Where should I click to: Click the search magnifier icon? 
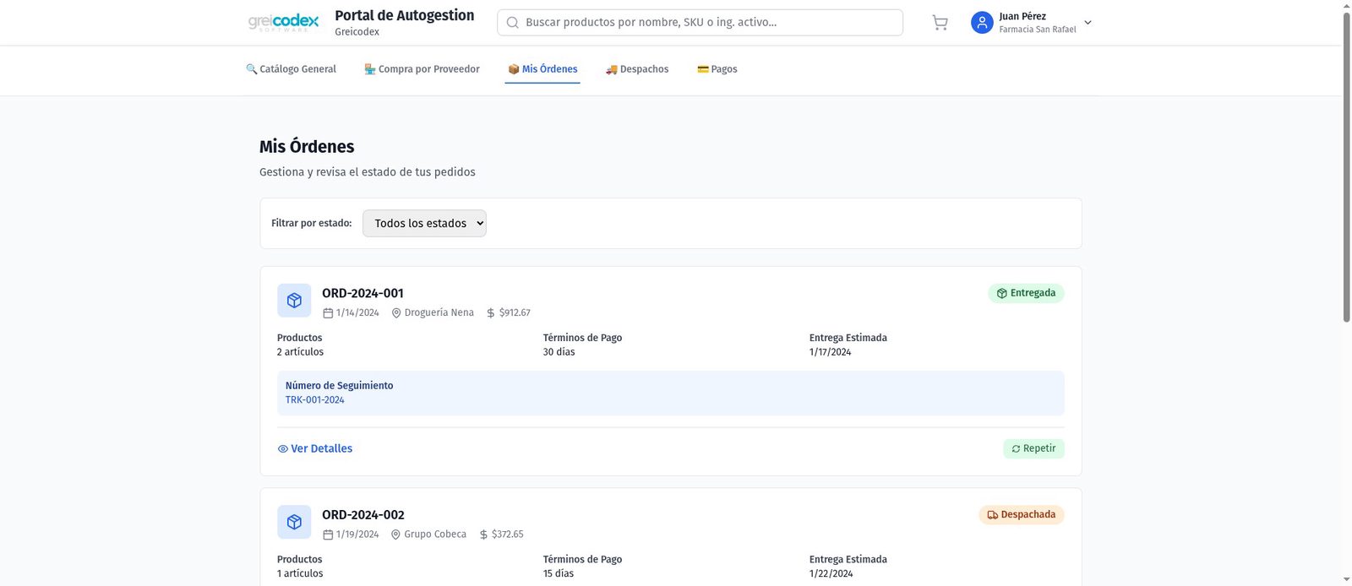pyautogui.click(x=512, y=23)
